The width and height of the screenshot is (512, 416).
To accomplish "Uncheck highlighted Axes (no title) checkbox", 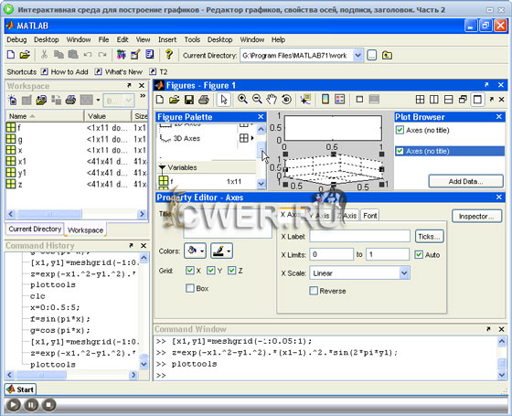I will [x=400, y=151].
